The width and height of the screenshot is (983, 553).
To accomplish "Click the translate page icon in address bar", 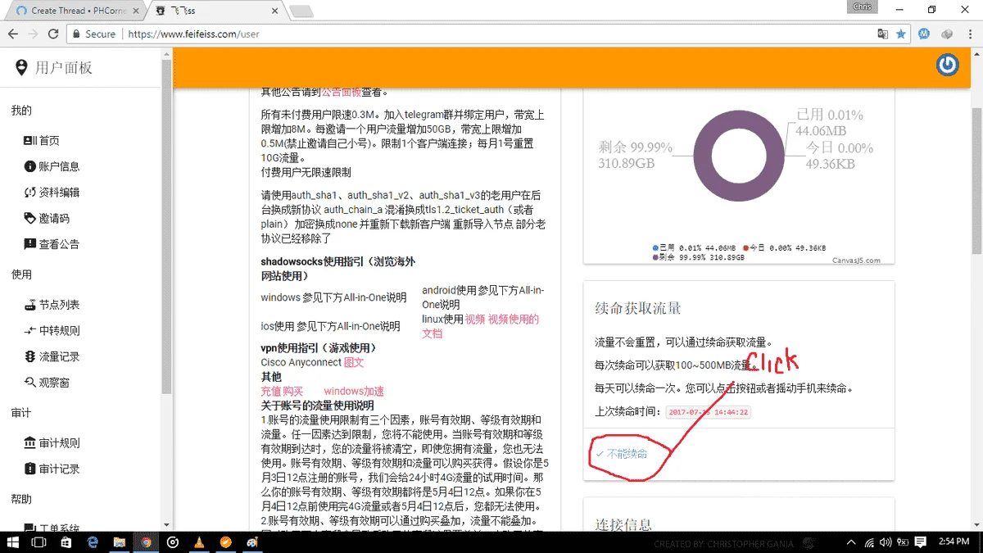I will (x=882, y=34).
